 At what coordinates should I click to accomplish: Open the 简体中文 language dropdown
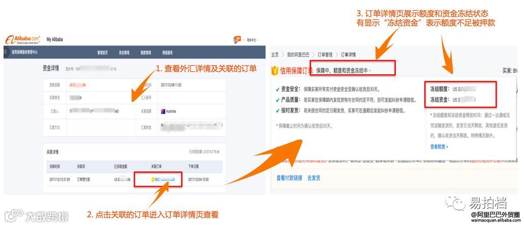point(252,40)
